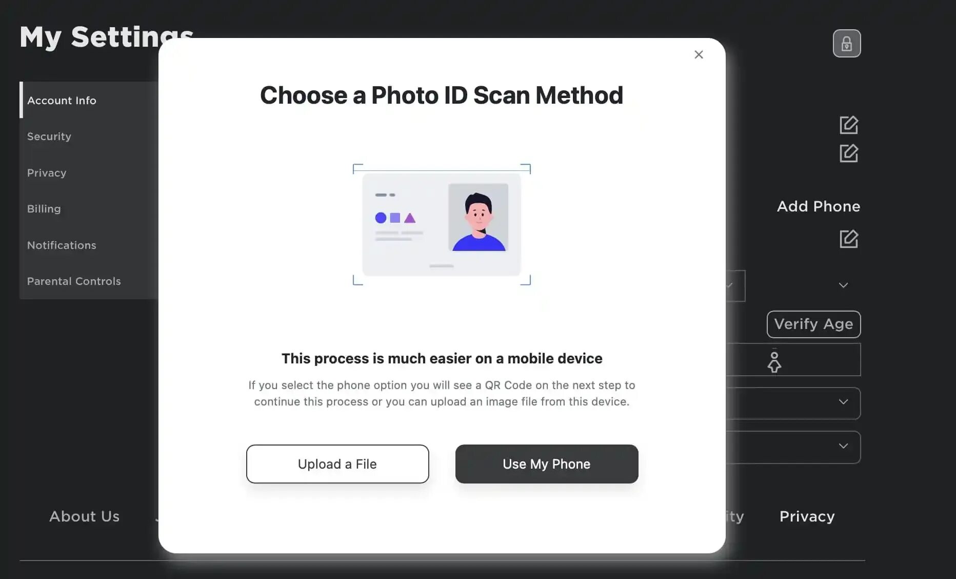Image resolution: width=956 pixels, height=579 pixels.
Task: Select the person gender icon
Action: [774, 361]
